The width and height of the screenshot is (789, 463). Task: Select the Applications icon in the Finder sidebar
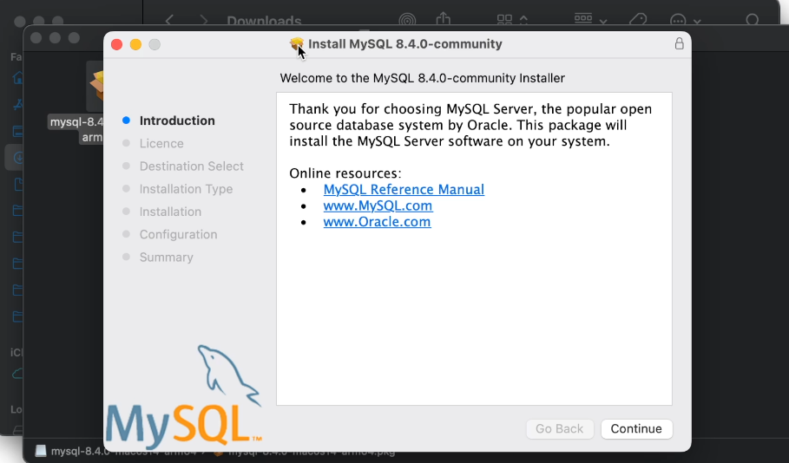pyautogui.click(x=17, y=105)
